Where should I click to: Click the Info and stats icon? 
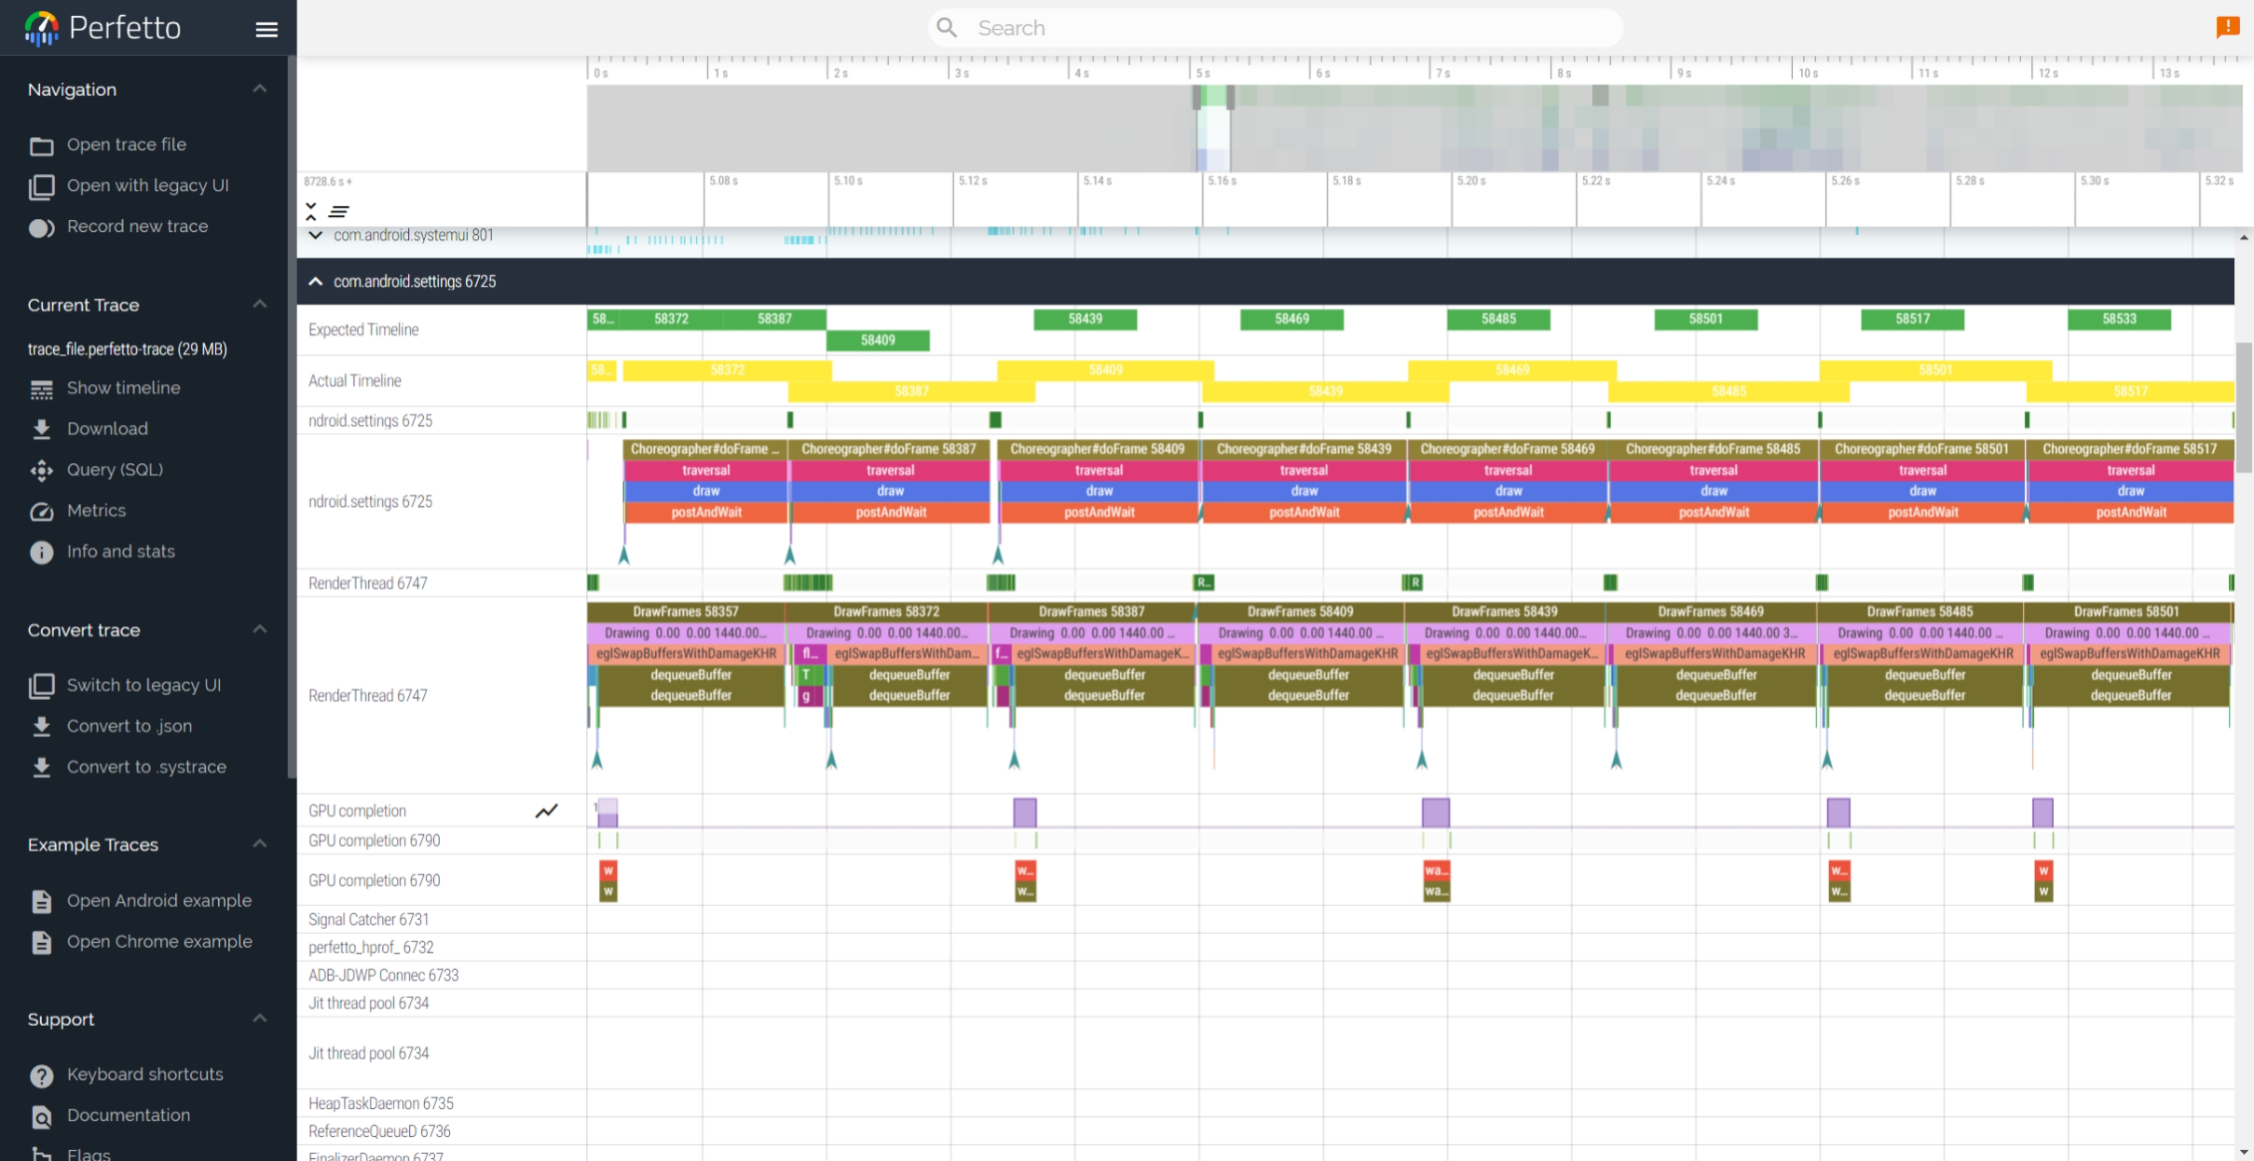pos(41,552)
